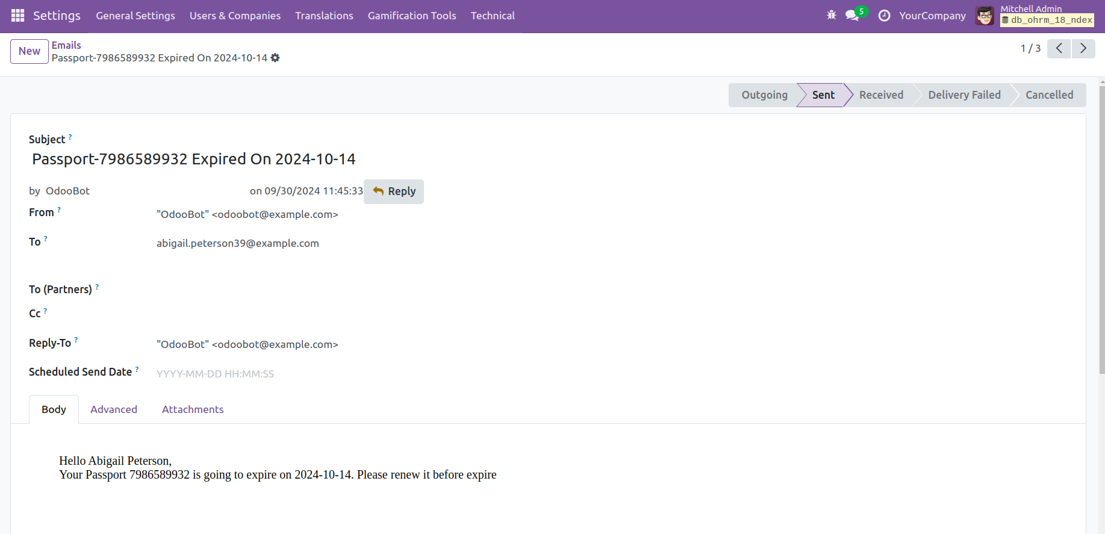The image size is (1105, 534).
Task: Click the debug bug icon
Action: pyautogui.click(x=832, y=16)
